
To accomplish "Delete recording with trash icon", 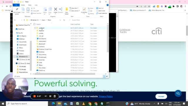I will tap(55, 96).
